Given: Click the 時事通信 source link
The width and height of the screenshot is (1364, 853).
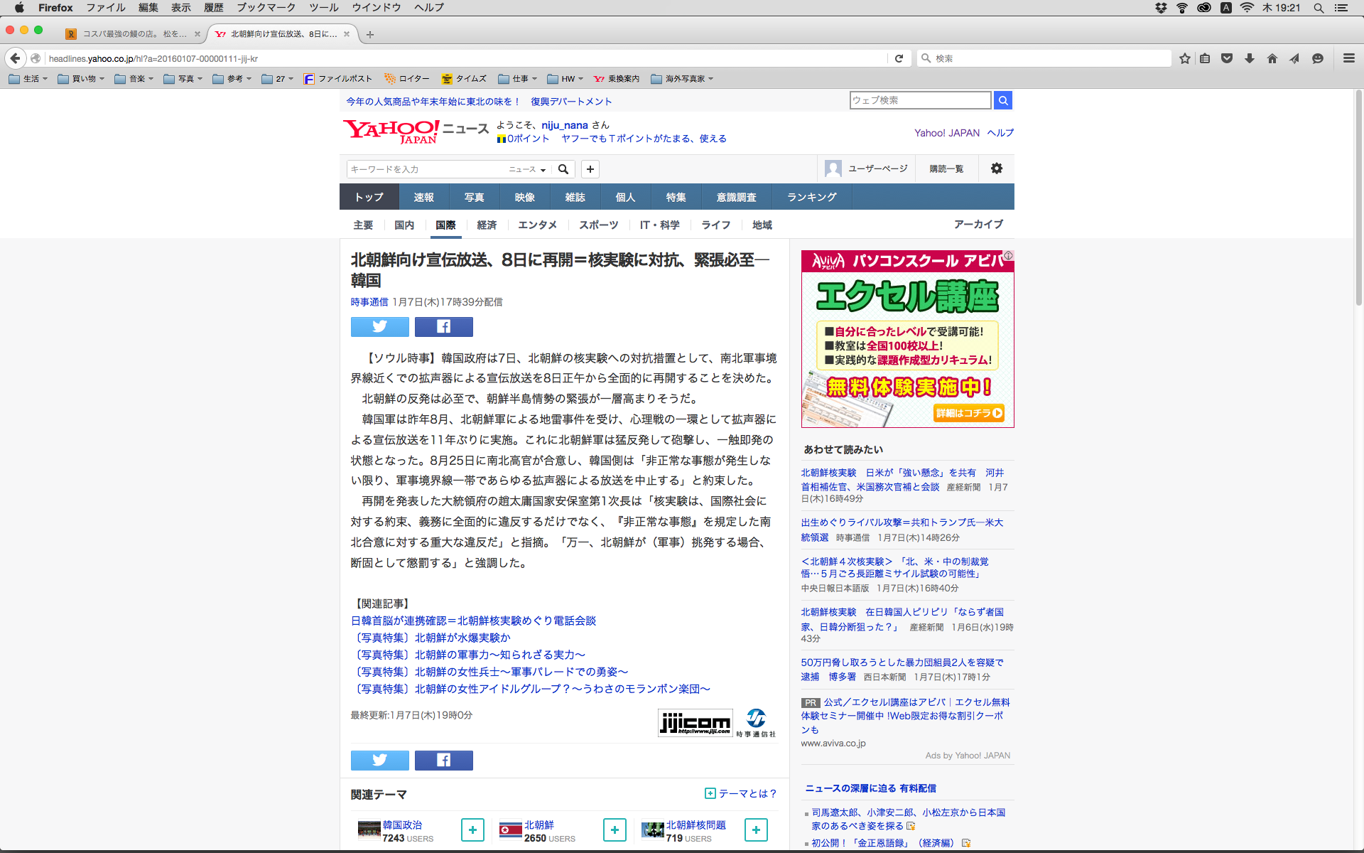Looking at the screenshot, I should coord(369,302).
